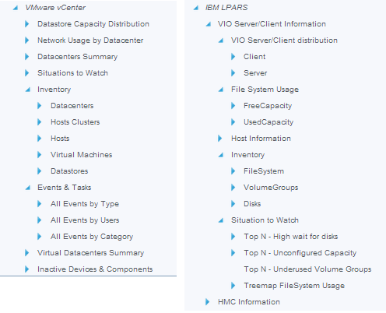Collapse the File System Usage arrow
Screen dimensions: 386x313
pyautogui.click(x=221, y=90)
